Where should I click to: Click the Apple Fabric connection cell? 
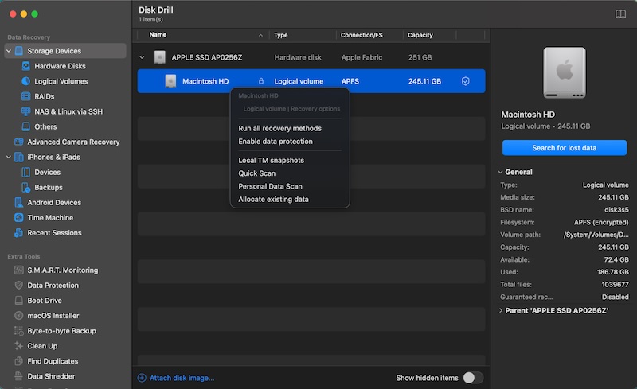tap(361, 57)
